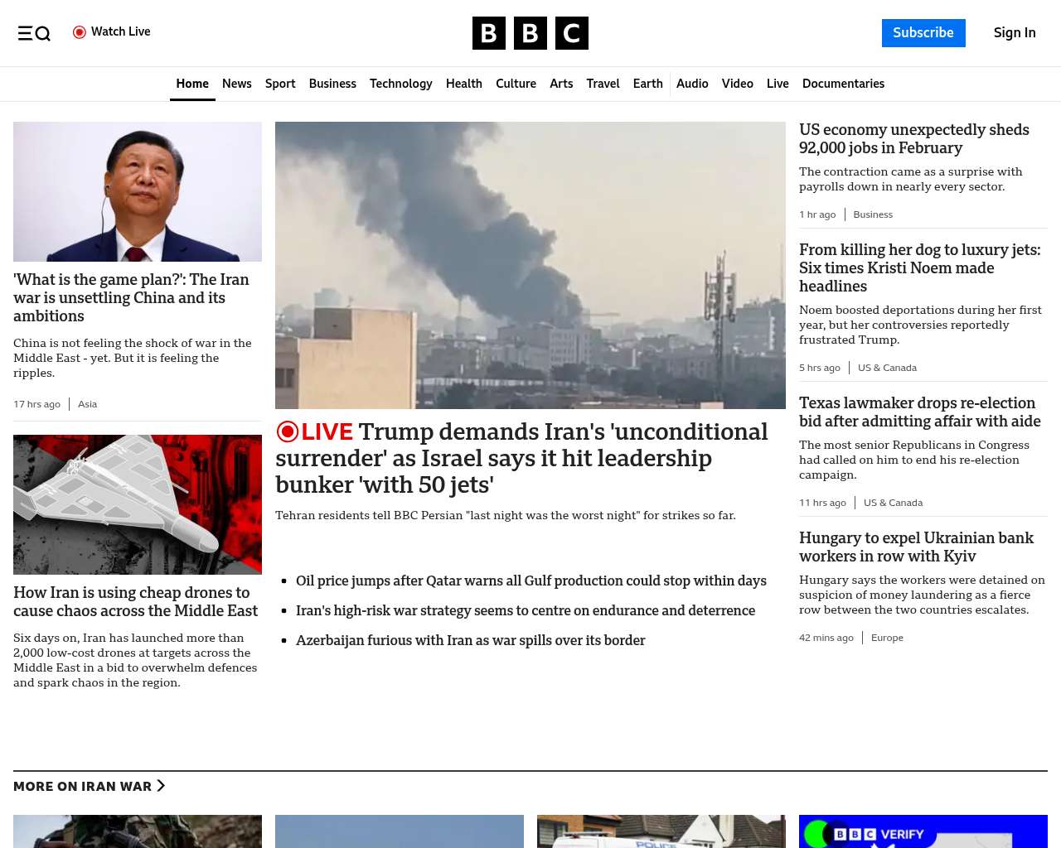Image resolution: width=1061 pixels, height=848 pixels.
Task: Click the Europe category tag
Action: tap(887, 638)
